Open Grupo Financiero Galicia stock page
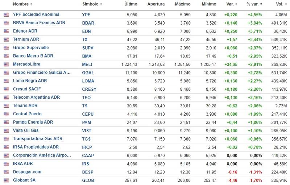This screenshot has width=290, height=185. tap(41, 73)
